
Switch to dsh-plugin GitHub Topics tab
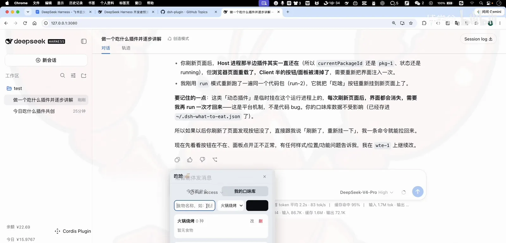pyautogui.click(x=189, y=12)
